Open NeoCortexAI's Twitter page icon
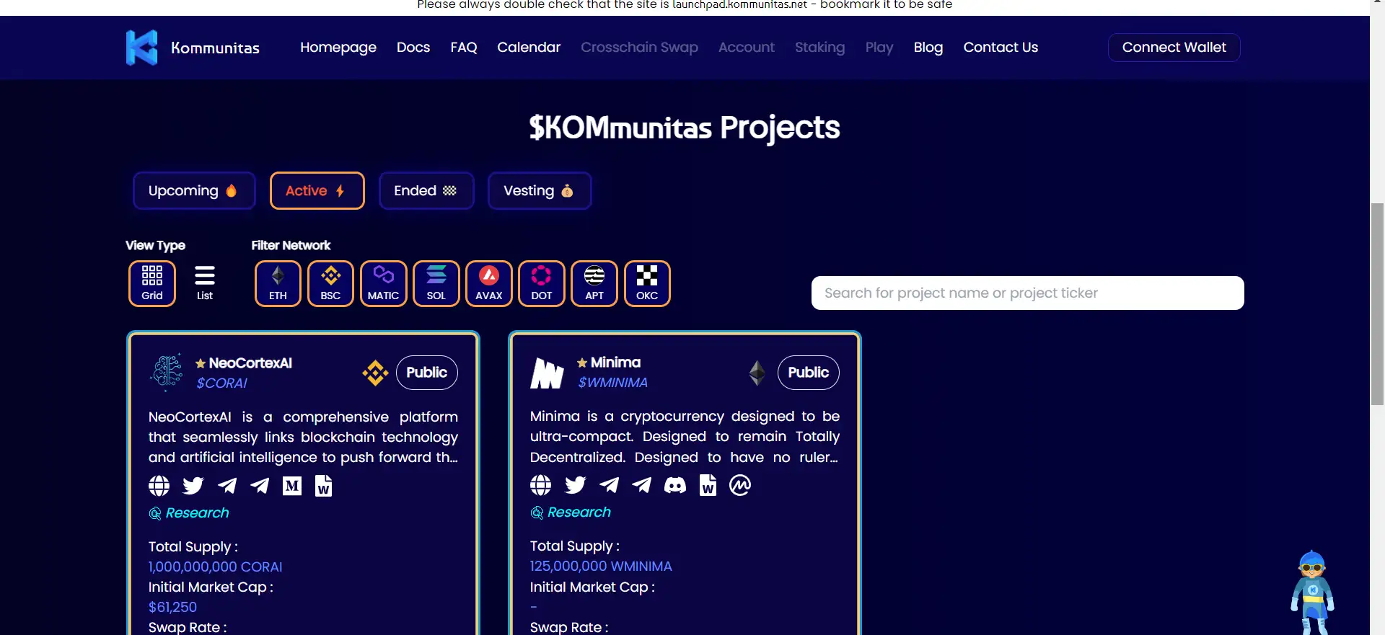Image resolution: width=1385 pixels, height=635 pixels. [x=193, y=486]
